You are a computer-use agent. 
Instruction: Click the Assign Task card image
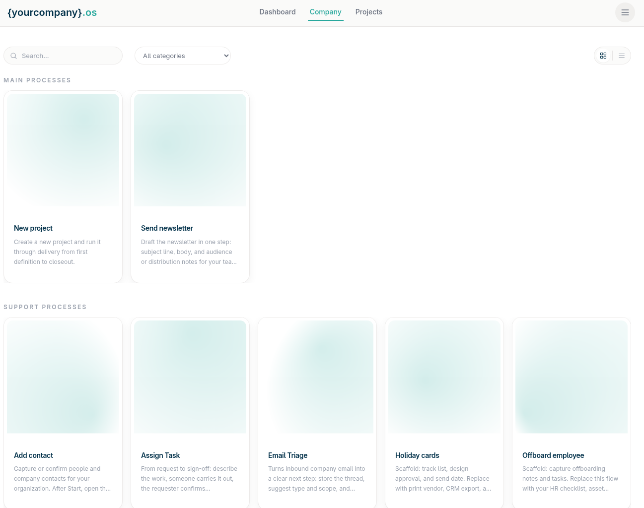[x=190, y=377]
